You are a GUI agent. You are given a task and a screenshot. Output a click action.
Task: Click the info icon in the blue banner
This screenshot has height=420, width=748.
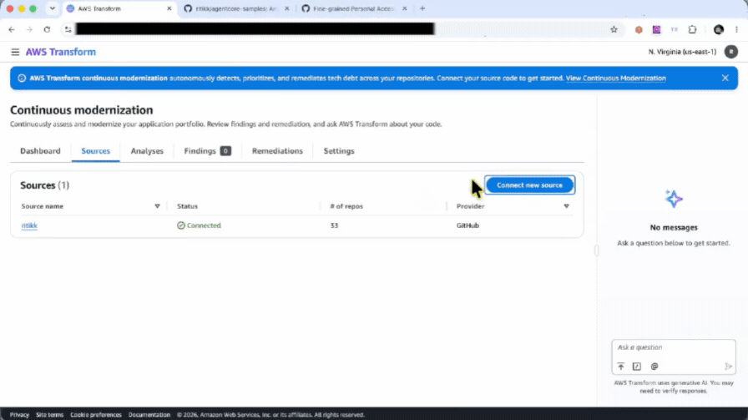(x=22, y=78)
